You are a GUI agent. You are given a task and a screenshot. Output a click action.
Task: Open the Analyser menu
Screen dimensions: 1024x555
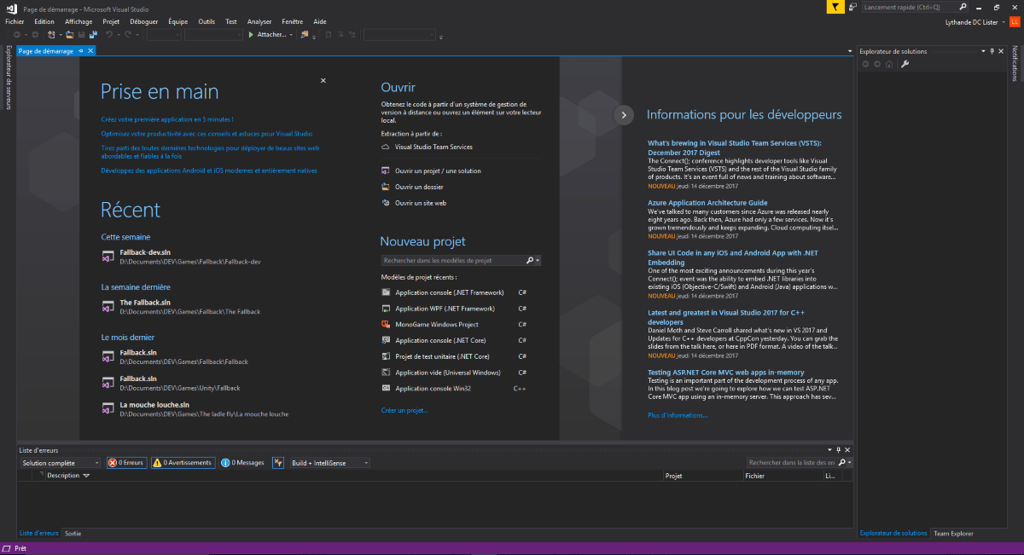[x=259, y=21]
